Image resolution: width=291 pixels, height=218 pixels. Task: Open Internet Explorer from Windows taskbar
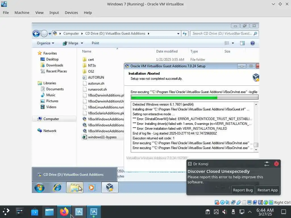pyautogui.click(x=57, y=187)
